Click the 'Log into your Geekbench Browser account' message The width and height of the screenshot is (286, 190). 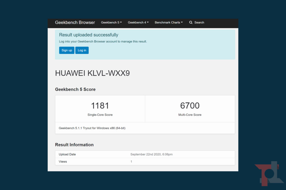[103, 41]
